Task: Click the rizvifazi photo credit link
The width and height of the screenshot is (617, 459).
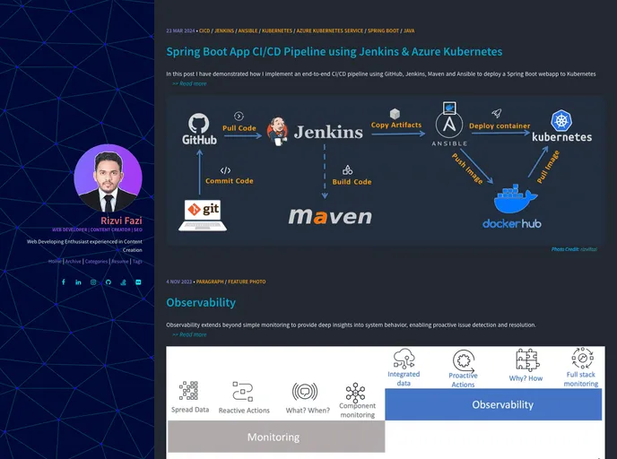Action: (588, 249)
